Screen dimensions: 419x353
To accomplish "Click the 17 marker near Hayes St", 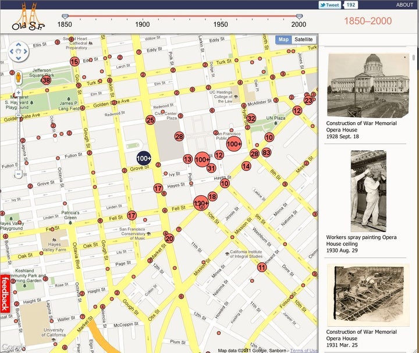I will coord(158,188).
